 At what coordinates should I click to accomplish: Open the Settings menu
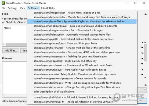coord(13,8)
